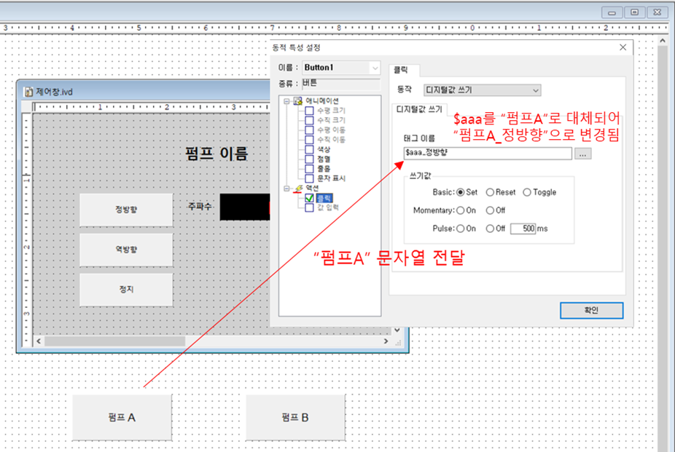Click the 펌프 B button
Image resolution: width=675 pixels, height=452 pixels.
click(295, 417)
